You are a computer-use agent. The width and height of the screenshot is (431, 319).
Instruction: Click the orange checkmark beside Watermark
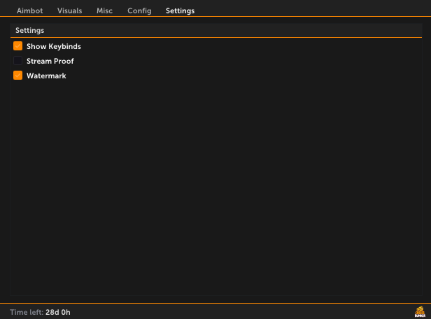point(18,76)
